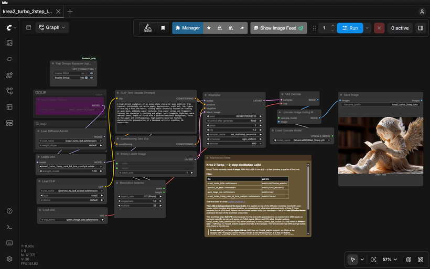Collapse the Load LoRA node dot

[38, 157]
